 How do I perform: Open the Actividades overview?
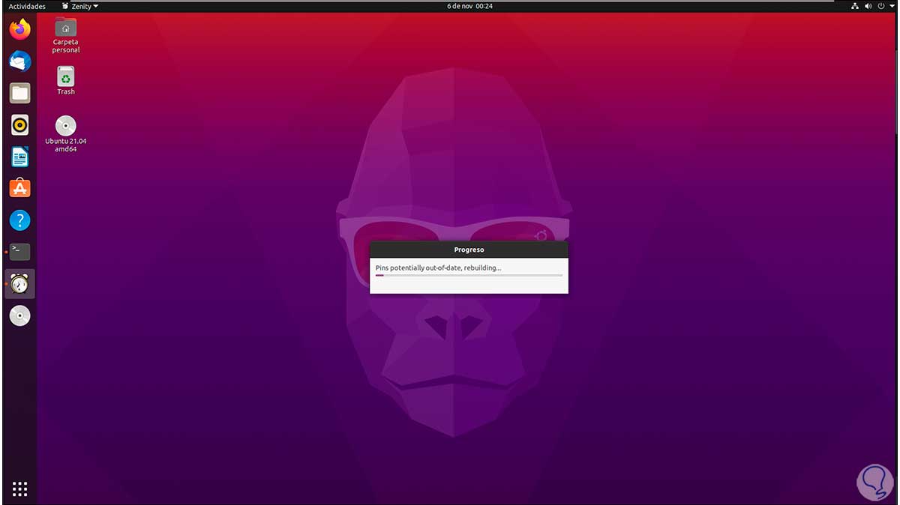27,6
